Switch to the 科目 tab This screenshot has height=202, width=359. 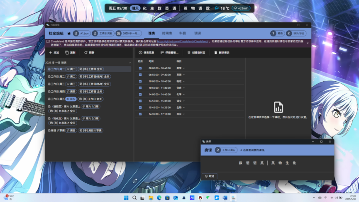click(183, 34)
